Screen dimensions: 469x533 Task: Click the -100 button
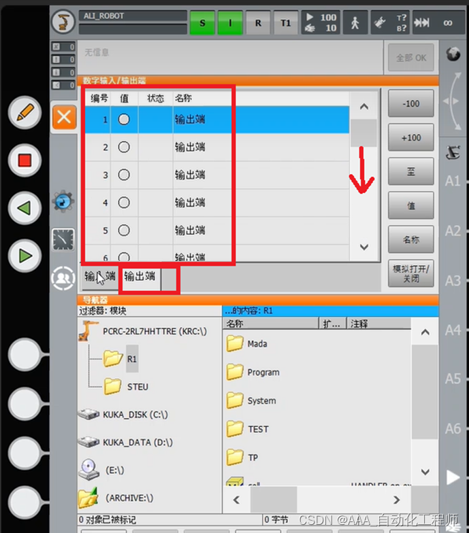(411, 103)
